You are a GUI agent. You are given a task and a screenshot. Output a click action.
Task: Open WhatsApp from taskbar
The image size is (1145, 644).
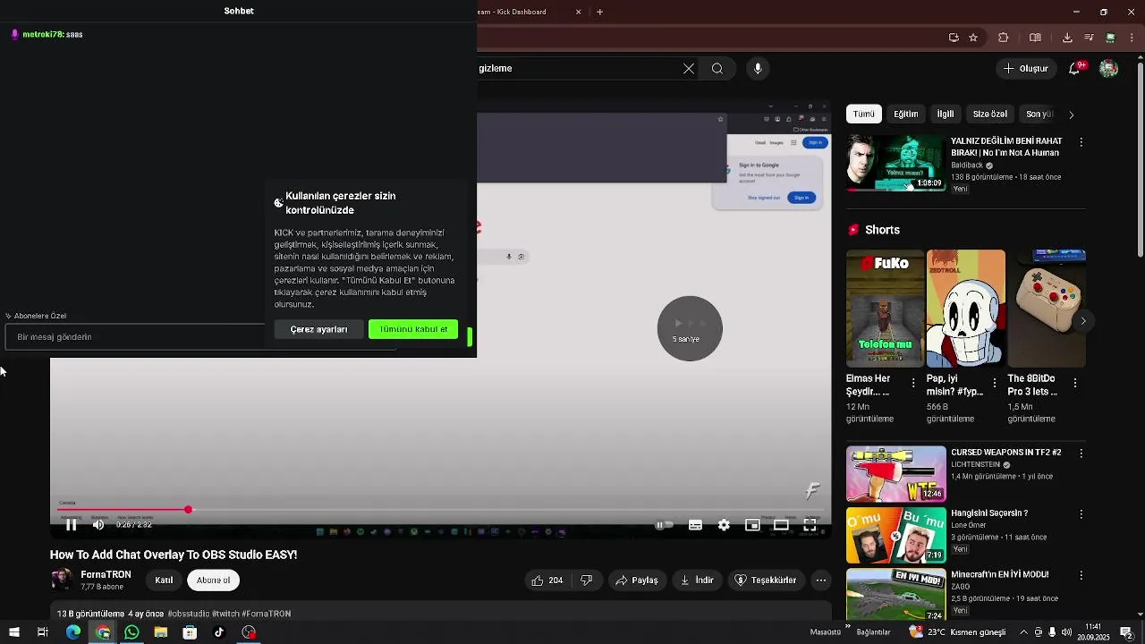131,632
